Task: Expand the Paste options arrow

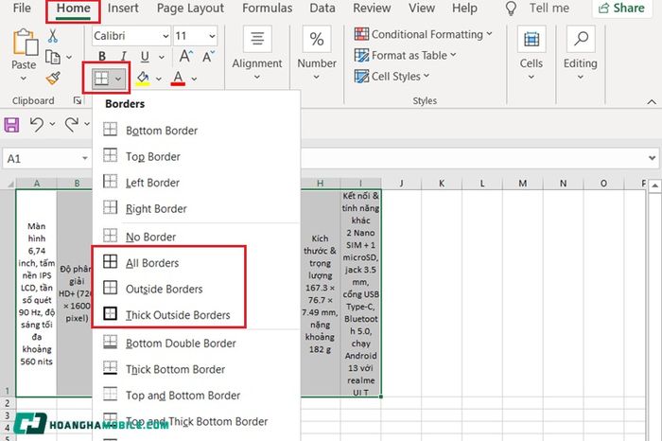Action: point(24,79)
